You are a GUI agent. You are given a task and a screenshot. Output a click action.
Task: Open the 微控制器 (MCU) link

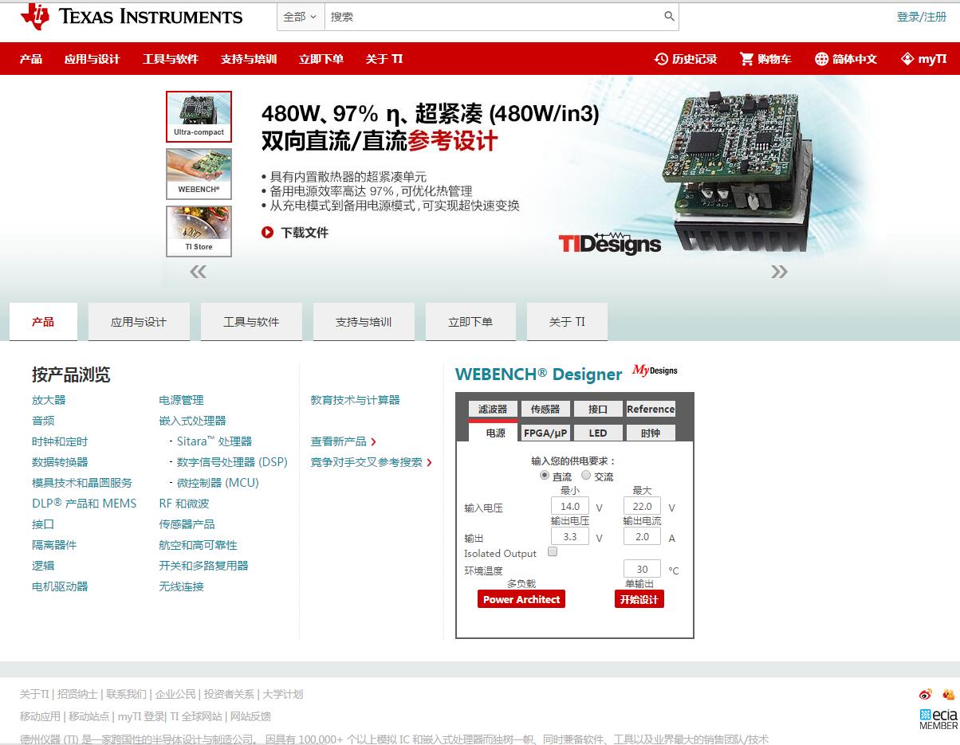tap(218, 483)
